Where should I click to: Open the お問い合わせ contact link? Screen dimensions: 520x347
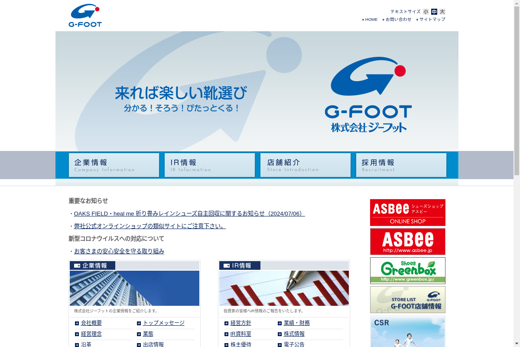[397, 20]
